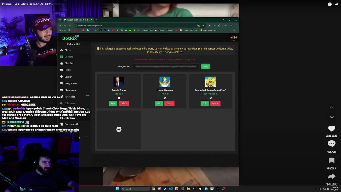Open Steam from the taskbar
Image resolution: width=341 pixels, height=192 pixels.
pyautogui.click(x=165, y=189)
